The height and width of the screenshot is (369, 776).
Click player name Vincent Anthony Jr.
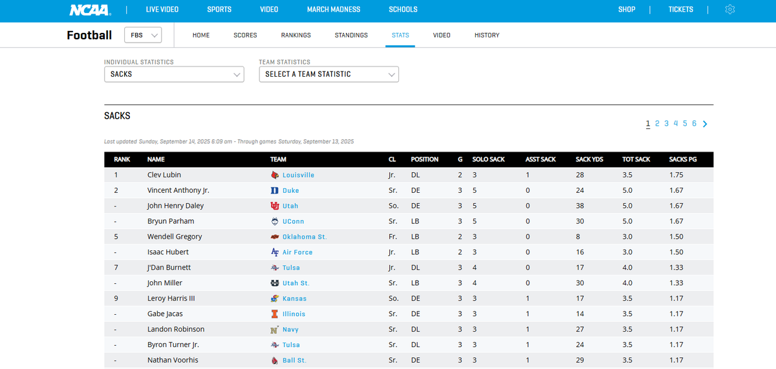click(178, 190)
